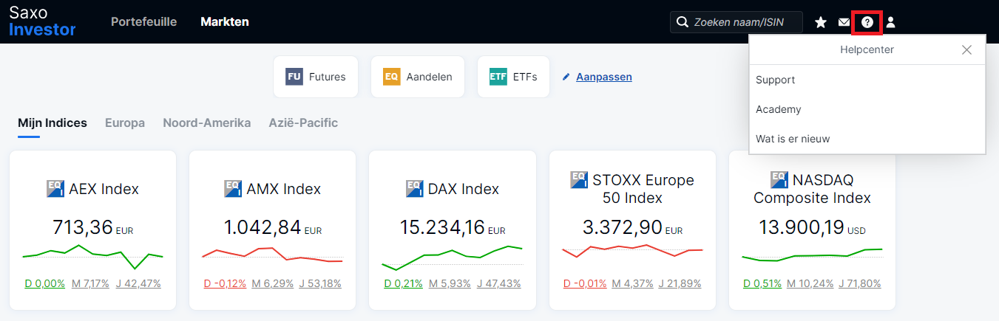Select STOXX monthly change M 4,37%
Screen dimensions: 999x321
633,283
